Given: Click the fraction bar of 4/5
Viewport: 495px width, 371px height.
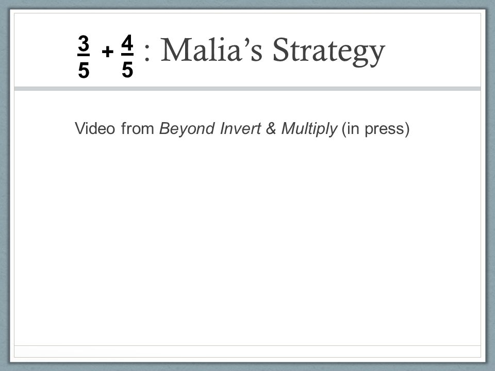Looking at the screenshot, I should [127, 55].
